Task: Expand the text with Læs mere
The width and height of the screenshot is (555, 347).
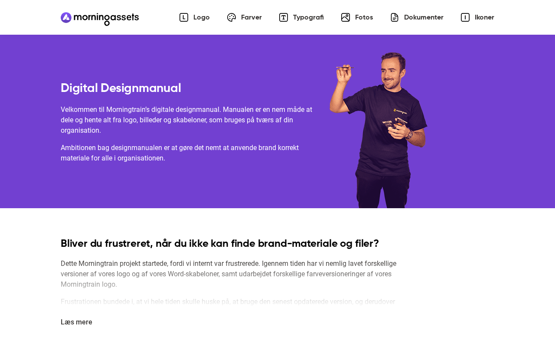Action: pyautogui.click(x=76, y=322)
